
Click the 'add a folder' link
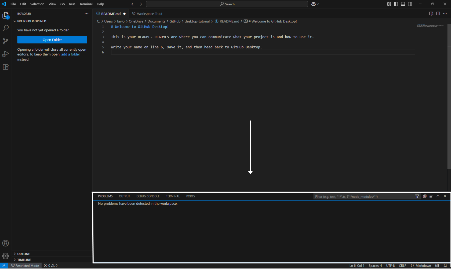(x=71, y=54)
